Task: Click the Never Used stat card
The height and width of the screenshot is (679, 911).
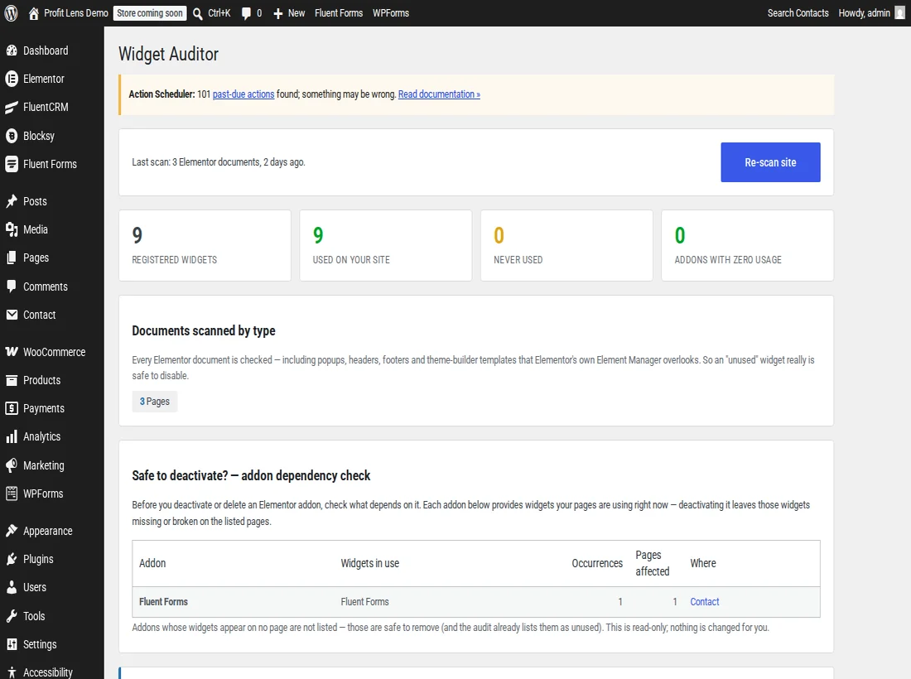Action: click(566, 246)
